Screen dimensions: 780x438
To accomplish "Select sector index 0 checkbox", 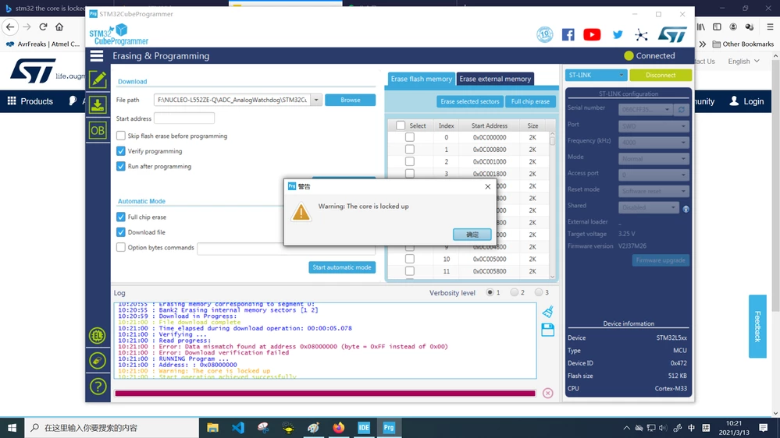I will coord(409,137).
